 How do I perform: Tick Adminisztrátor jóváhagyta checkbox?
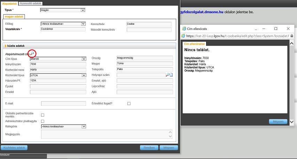pyautogui.click(x=42, y=121)
